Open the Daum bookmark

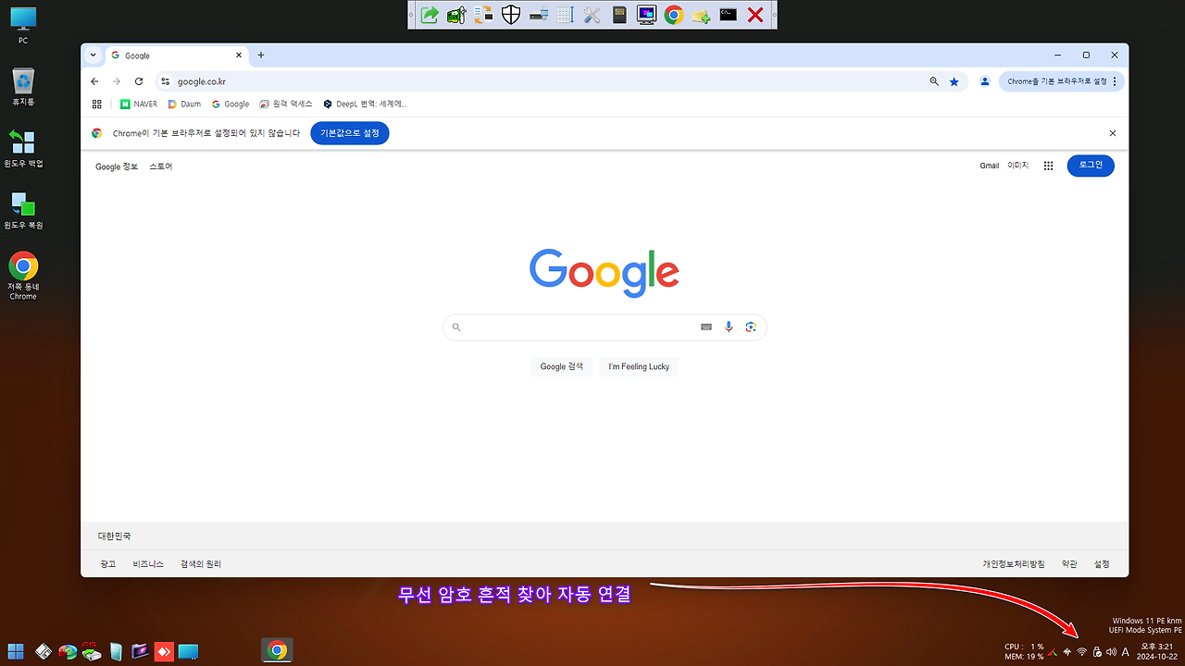pyautogui.click(x=184, y=105)
